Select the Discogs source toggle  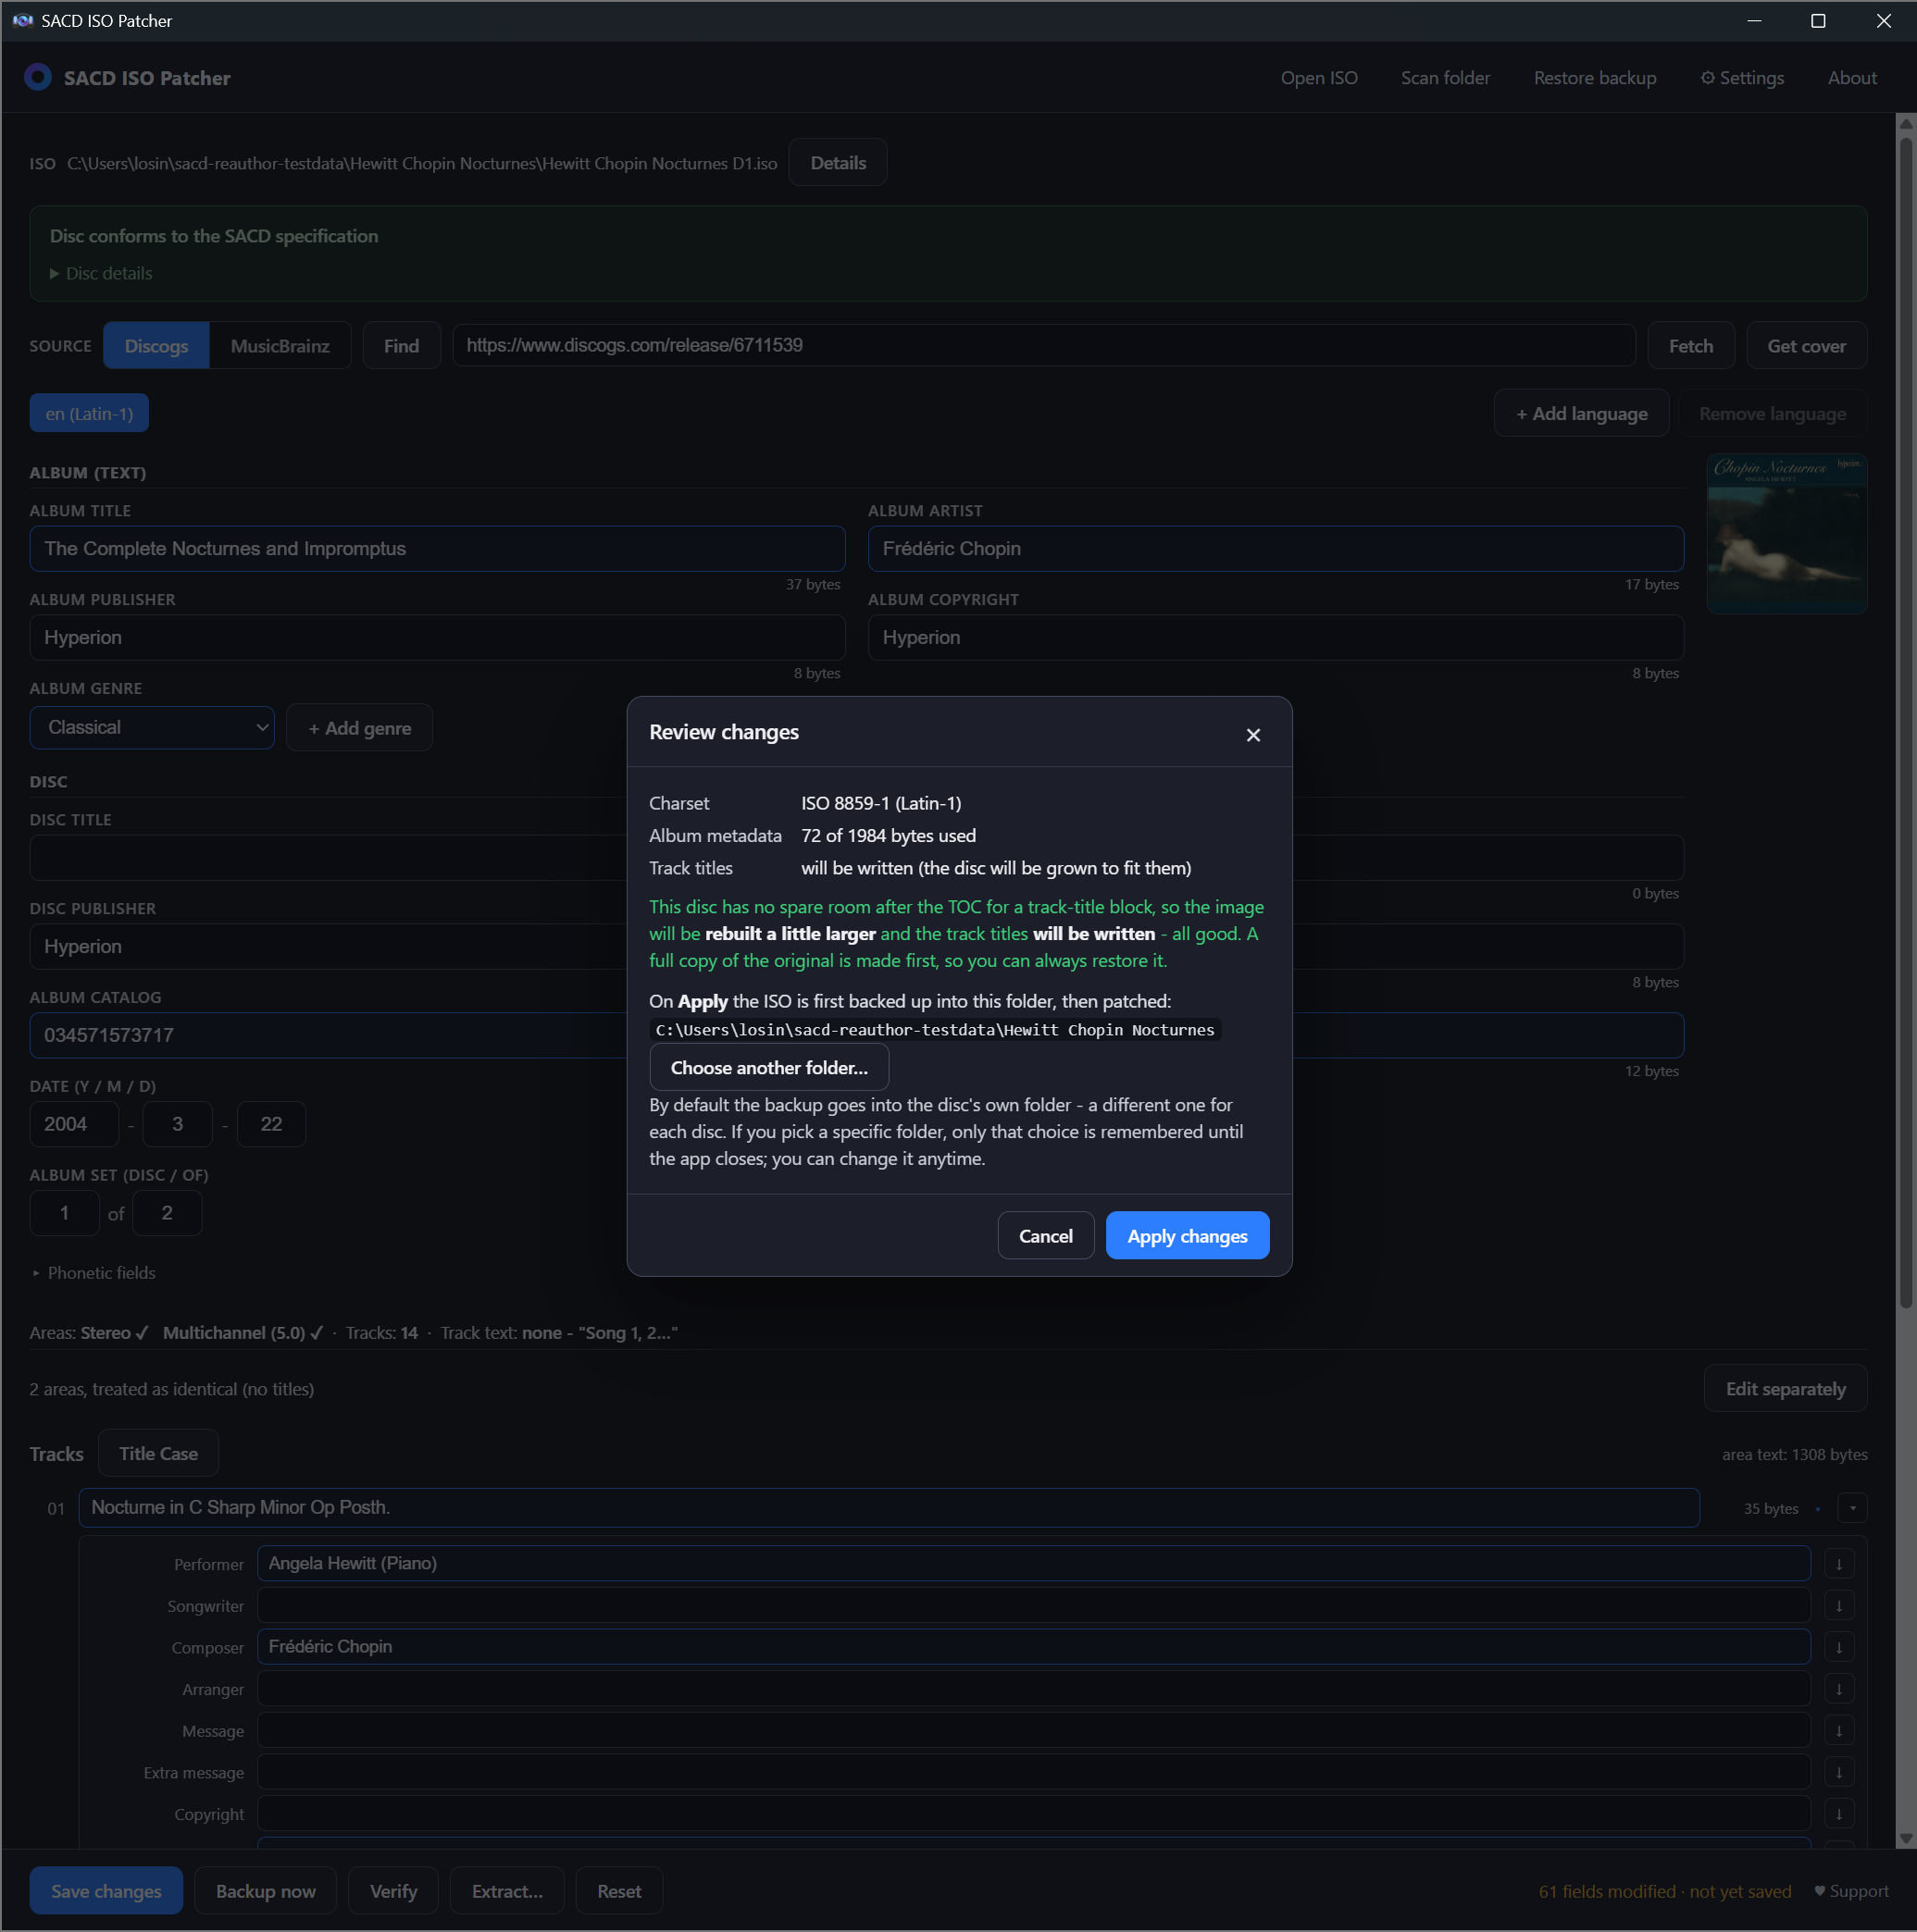tap(156, 346)
